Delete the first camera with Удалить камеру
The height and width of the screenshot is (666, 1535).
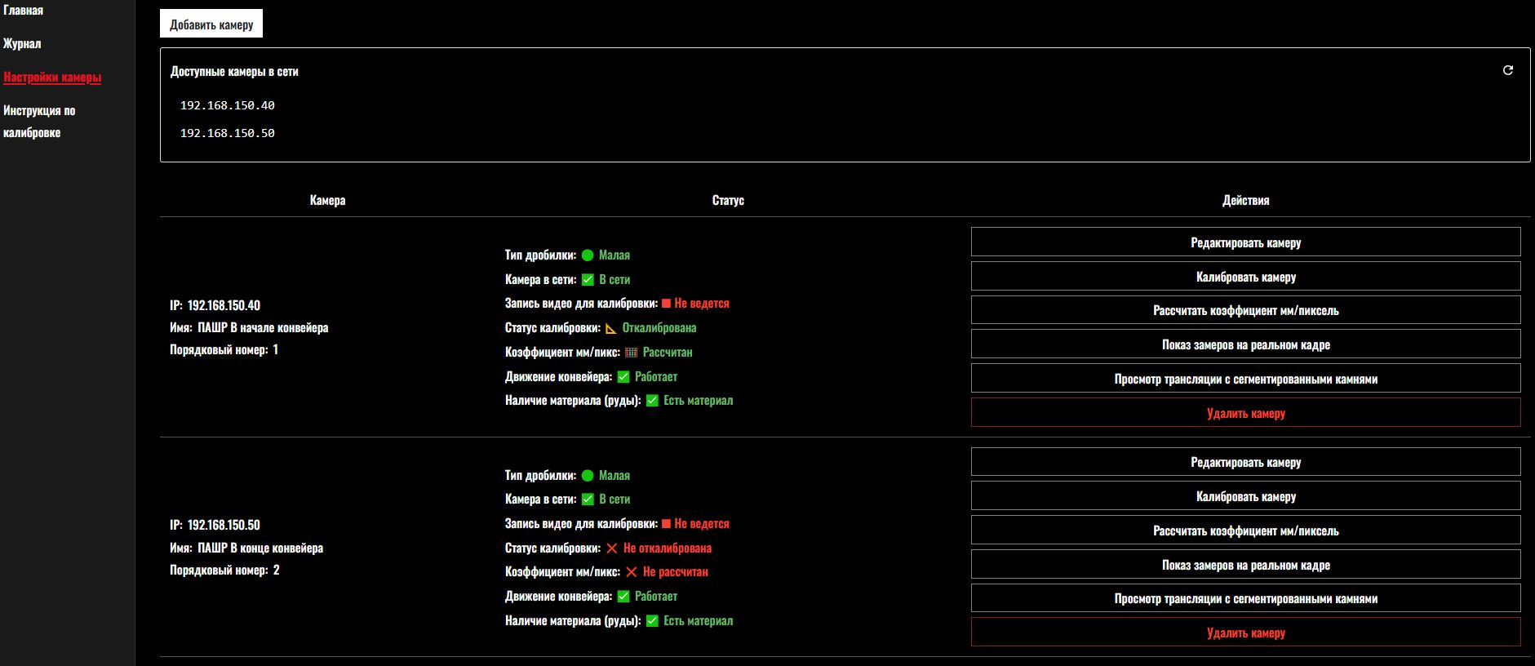(x=1245, y=413)
